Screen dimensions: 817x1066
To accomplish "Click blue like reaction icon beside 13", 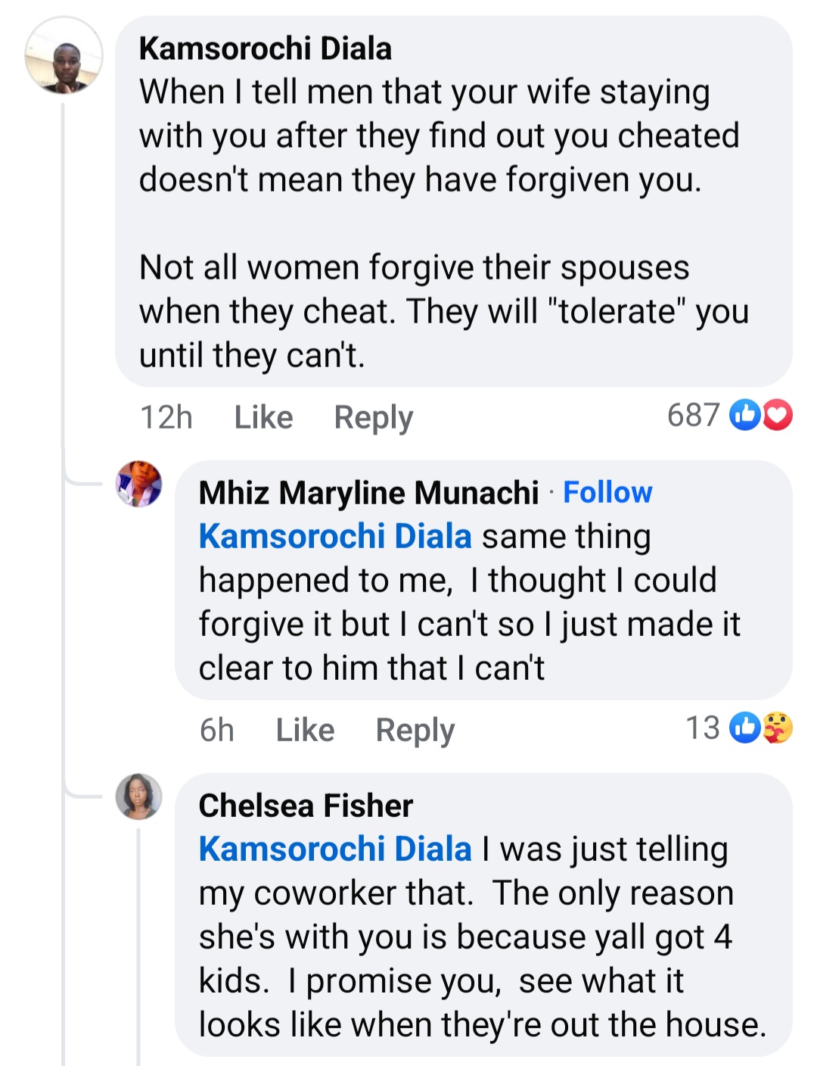I will pos(744,728).
